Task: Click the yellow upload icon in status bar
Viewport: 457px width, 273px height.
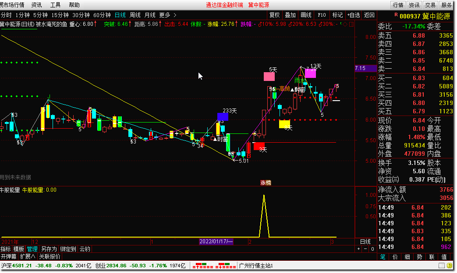Action: [450, 266]
